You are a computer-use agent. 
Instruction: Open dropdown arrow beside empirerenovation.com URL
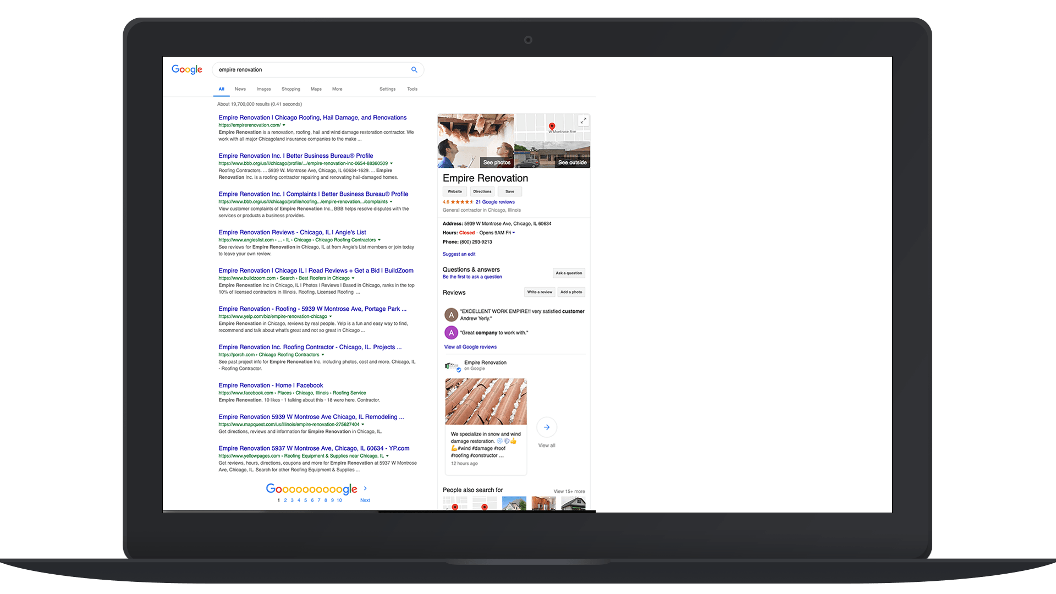(x=284, y=125)
